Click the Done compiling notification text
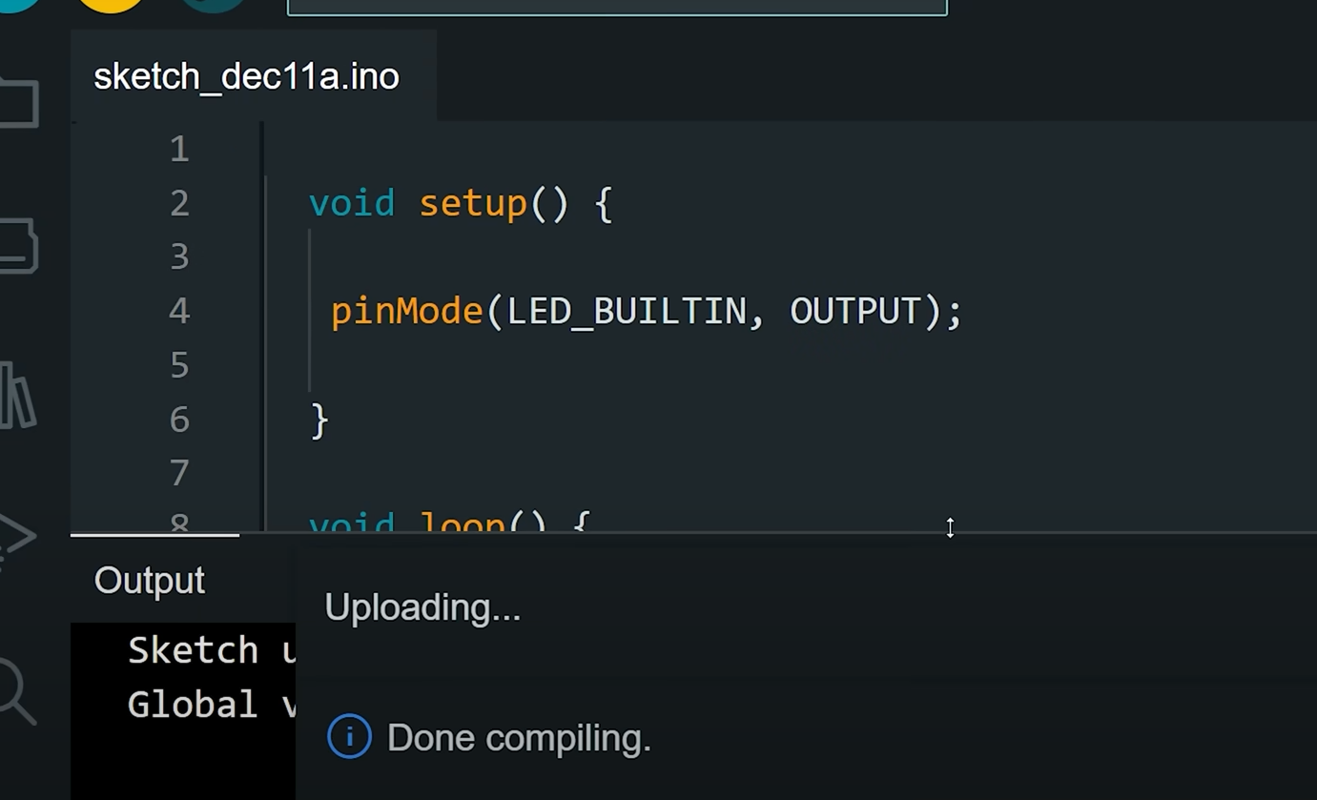This screenshot has height=800, width=1317. click(519, 738)
